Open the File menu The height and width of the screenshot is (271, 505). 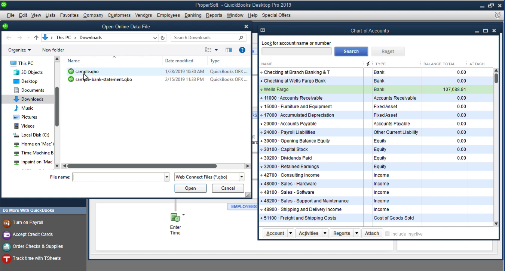tap(10, 15)
